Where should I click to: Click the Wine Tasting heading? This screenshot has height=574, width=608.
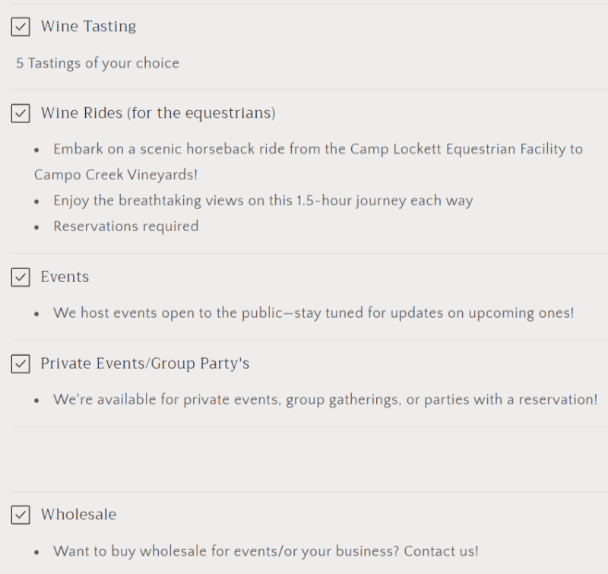point(88,27)
